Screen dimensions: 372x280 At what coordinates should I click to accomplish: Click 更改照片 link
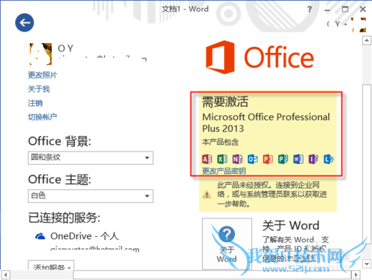(x=42, y=75)
